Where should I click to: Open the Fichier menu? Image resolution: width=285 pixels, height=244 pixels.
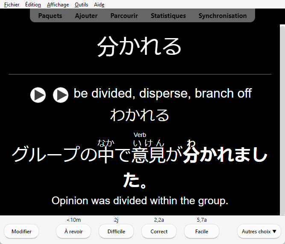coord(12,5)
